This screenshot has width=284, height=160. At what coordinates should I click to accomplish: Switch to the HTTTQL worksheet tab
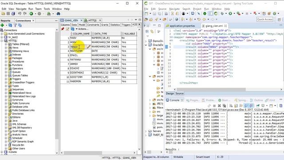[x=92, y=20]
